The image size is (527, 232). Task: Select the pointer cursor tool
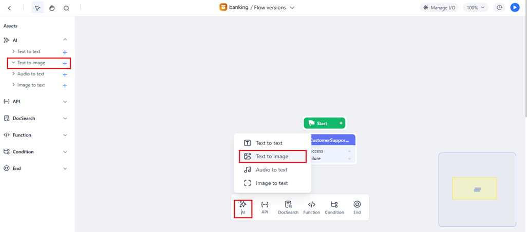[x=37, y=8]
